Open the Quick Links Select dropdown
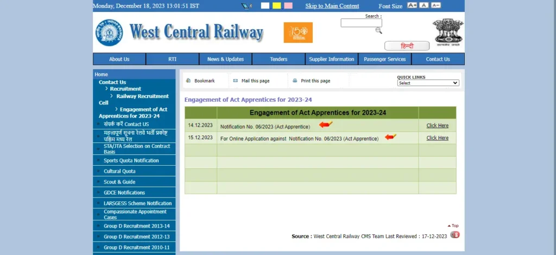The height and width of the screenshot is (255, 556). 428,83
